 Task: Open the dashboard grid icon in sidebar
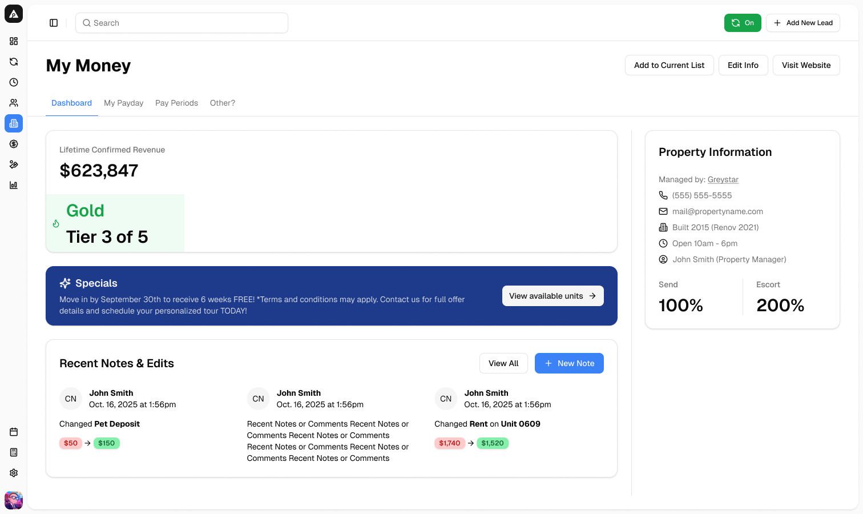[x=14, y=41]
